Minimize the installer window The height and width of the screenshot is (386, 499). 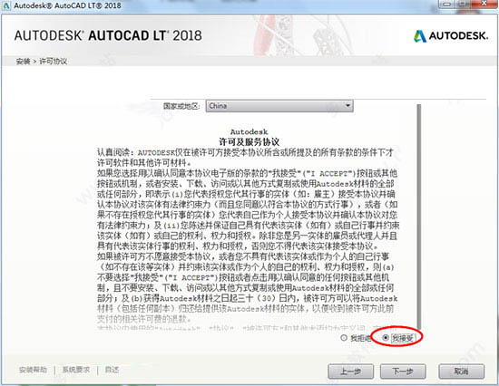pos(447,4)
